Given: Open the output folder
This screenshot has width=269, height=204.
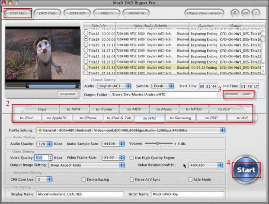Looking at the screenshot, I should click(x=247, y=94).
